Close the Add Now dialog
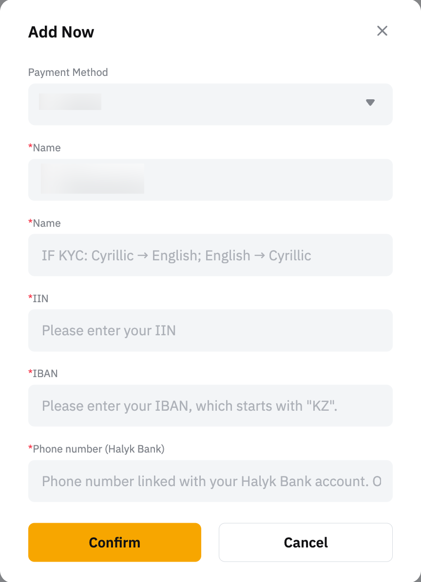 click(x=382, y=31)
